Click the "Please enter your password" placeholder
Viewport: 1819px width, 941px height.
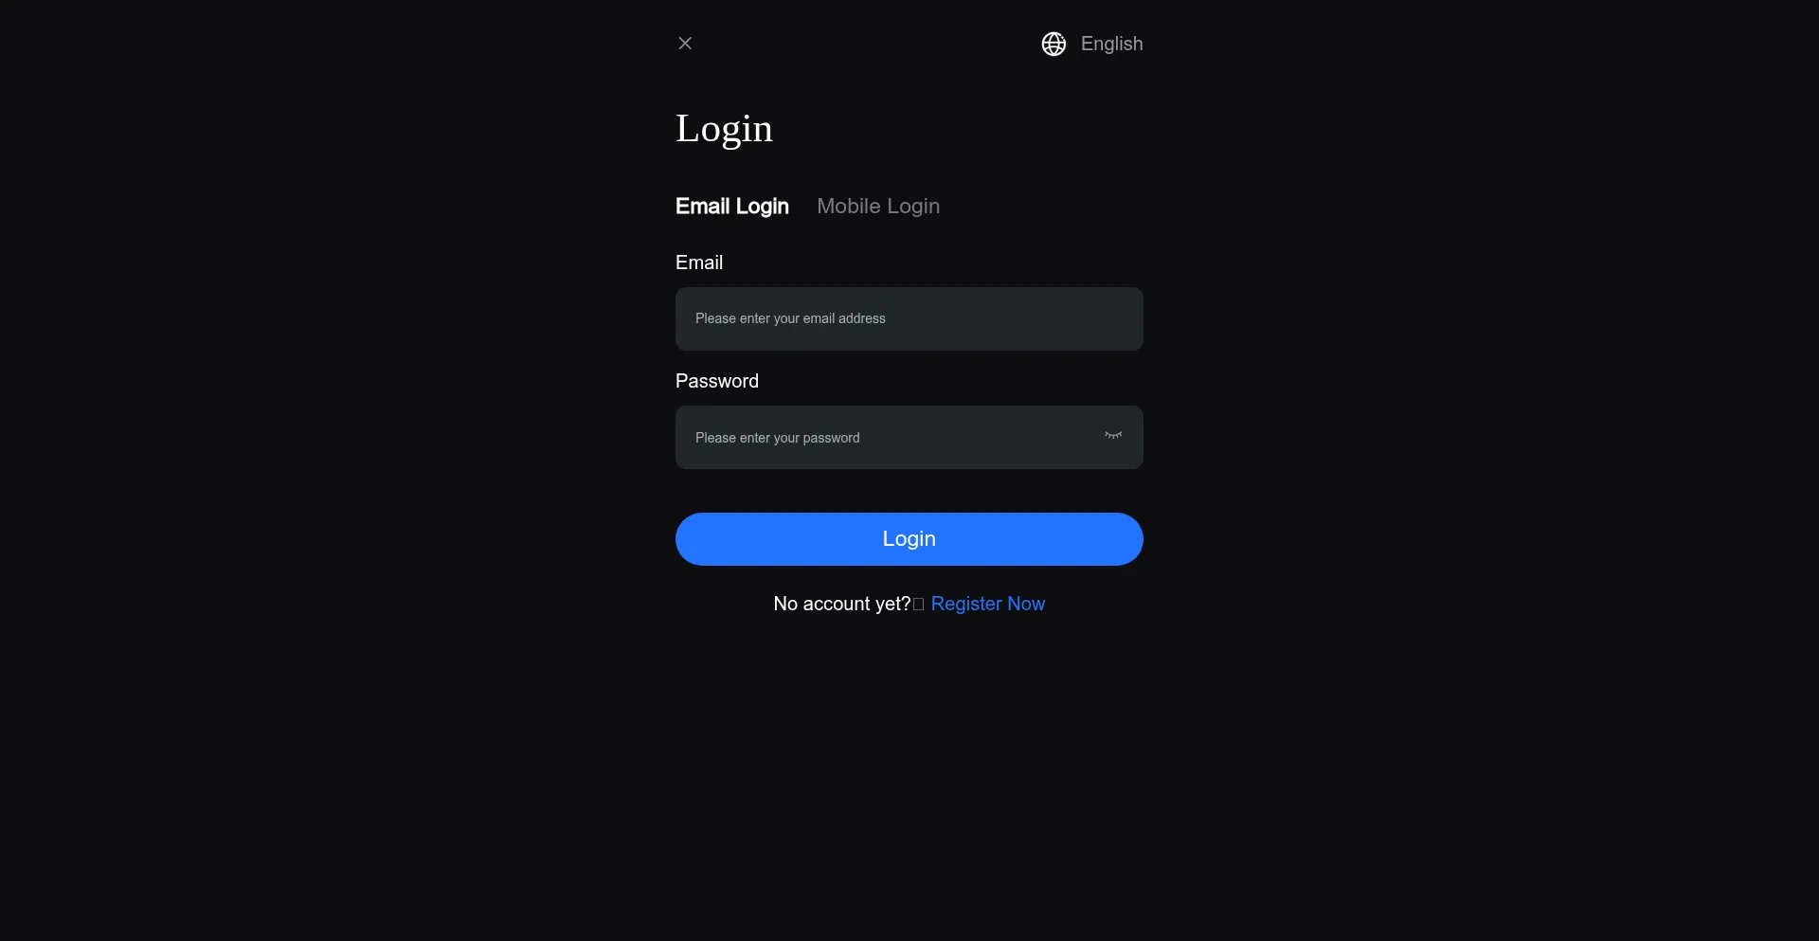pyautogui.click(x=778, y=438)
